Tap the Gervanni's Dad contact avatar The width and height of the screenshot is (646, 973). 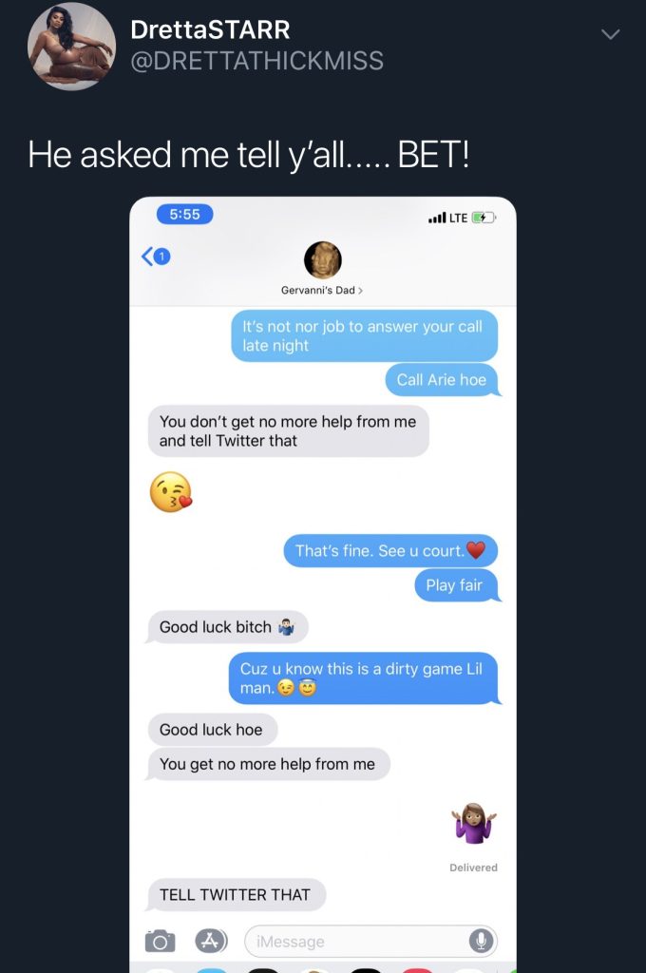323,260
